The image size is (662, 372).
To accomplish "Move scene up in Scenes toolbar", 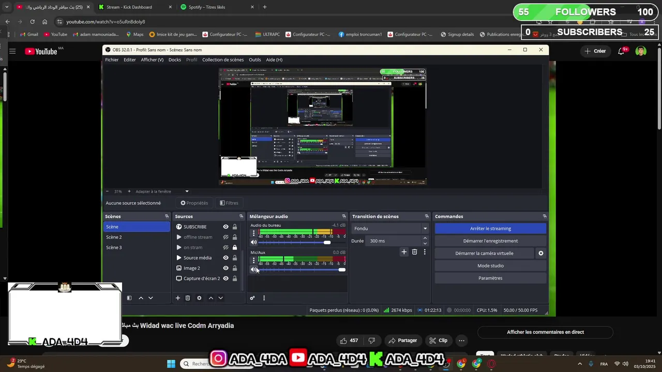I will click(x=141, y=298).
